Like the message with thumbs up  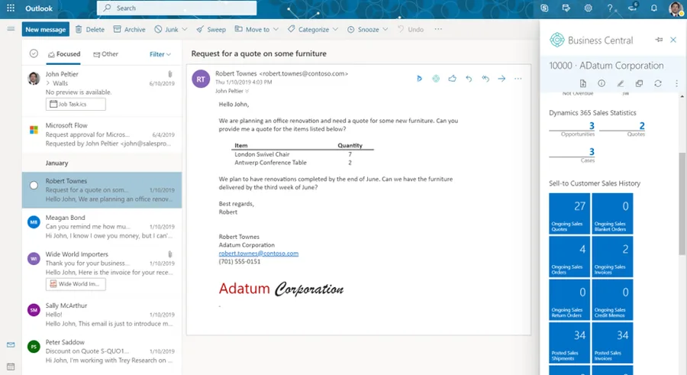[452, 79]
